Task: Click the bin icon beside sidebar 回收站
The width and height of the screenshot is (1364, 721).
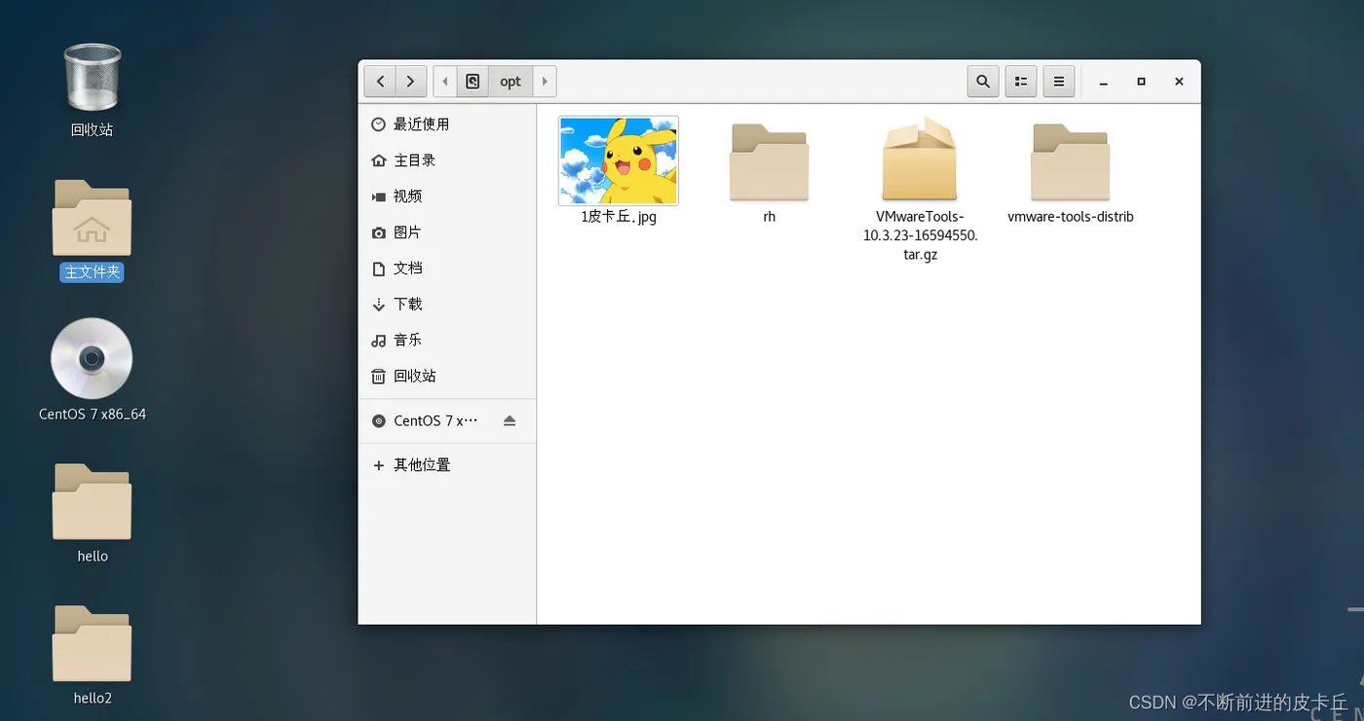Action: pyautogui.click(x=379, y=377)
